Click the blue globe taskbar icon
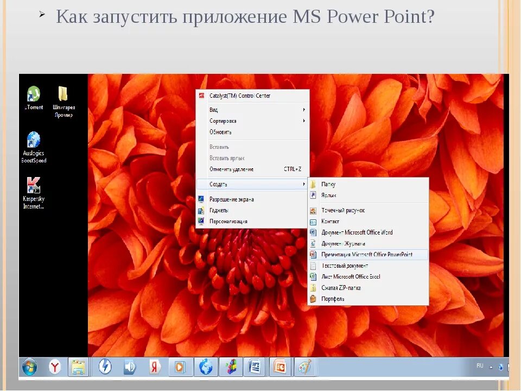The width and height of the screenshot is (521, 391). [x=206, y=367]
